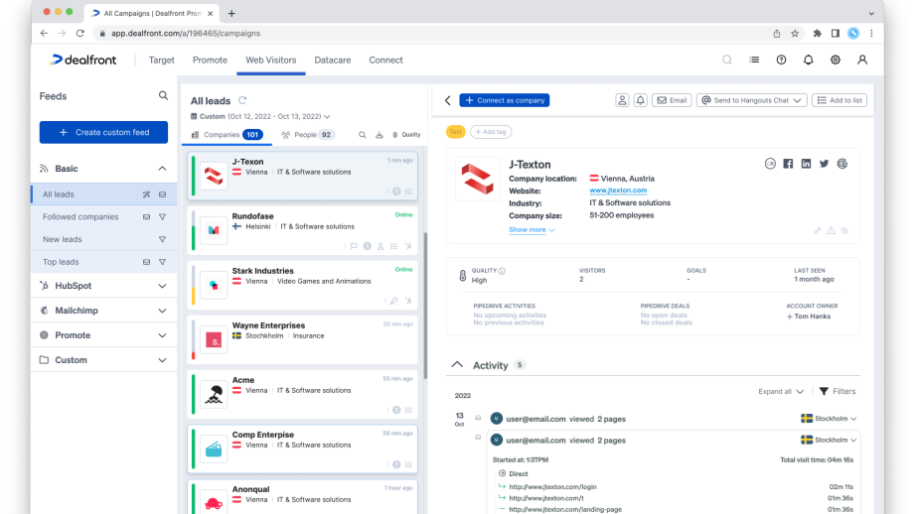Open quality info tooltip icon

(x=502, y=271)
